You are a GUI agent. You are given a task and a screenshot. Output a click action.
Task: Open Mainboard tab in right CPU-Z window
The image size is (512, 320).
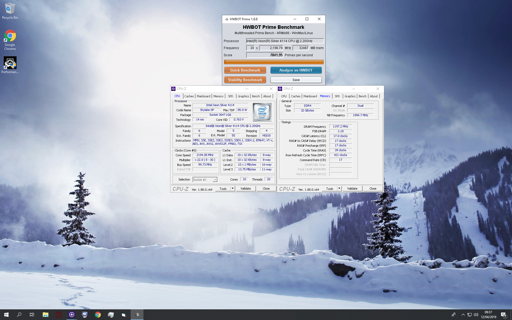tap(310, 96)
